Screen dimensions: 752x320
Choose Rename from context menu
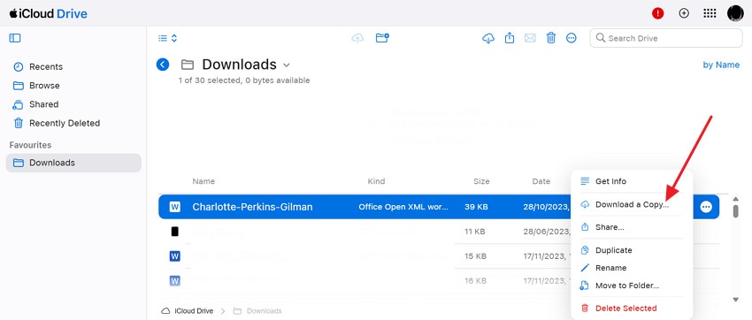click(632, 268)
